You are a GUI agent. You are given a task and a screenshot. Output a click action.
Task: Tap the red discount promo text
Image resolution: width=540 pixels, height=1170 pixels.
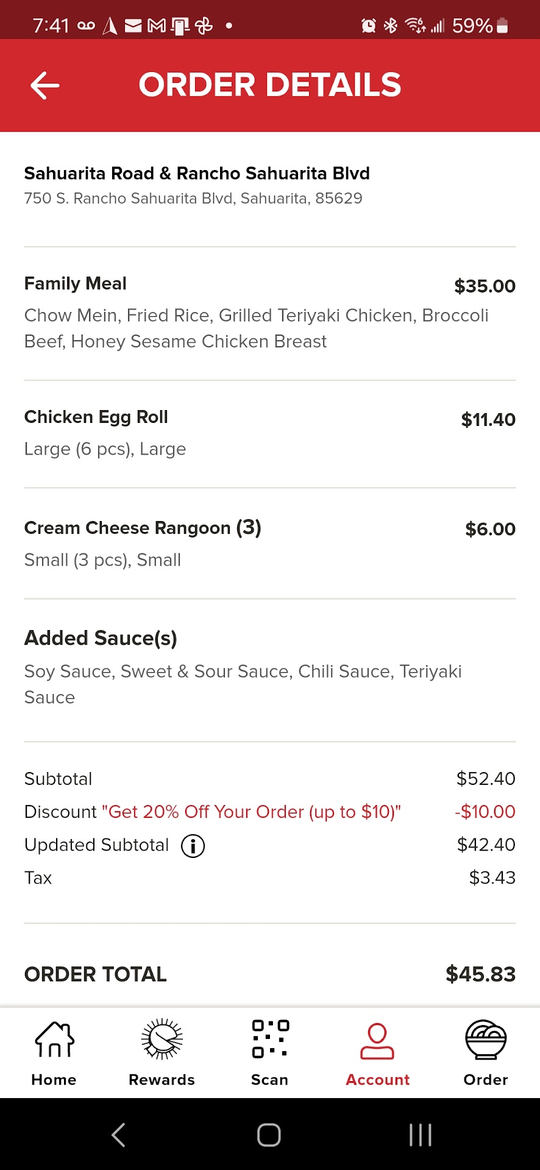point(251,812)
